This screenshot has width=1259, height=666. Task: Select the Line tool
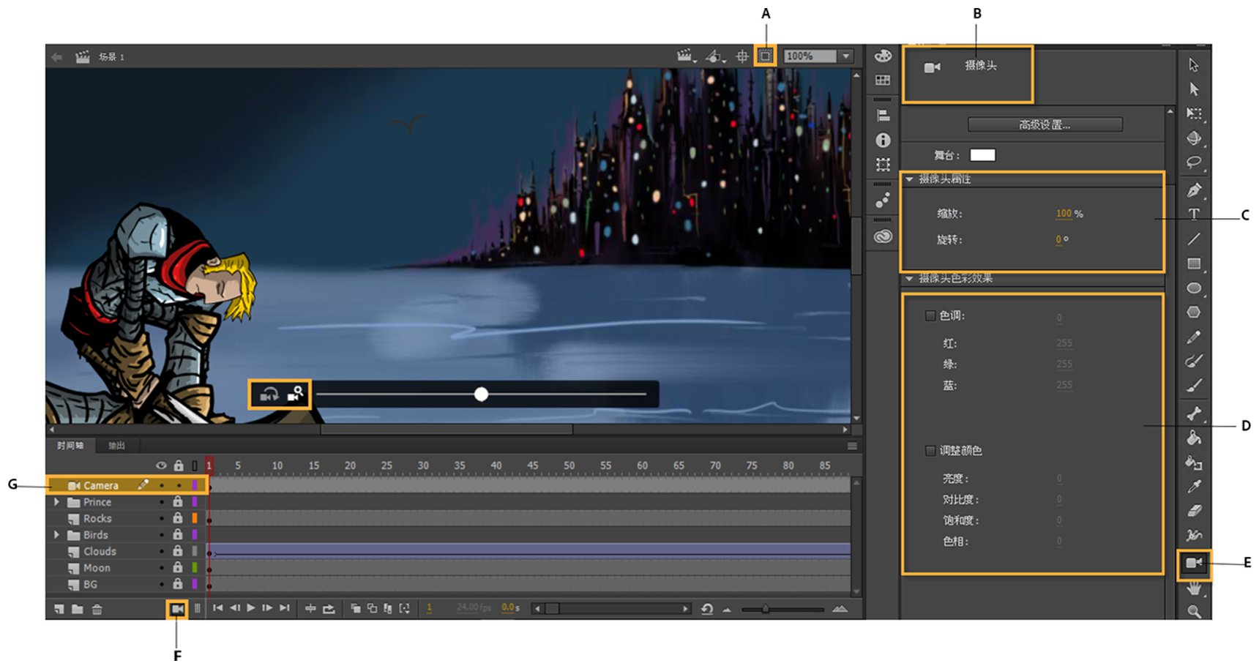point(1194,239)
